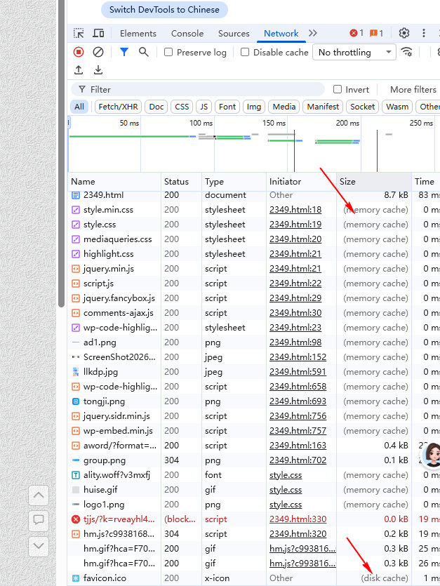Screen dimensions: 440x586
Task: Open No throttling dropdown
Action: (354, 53)
